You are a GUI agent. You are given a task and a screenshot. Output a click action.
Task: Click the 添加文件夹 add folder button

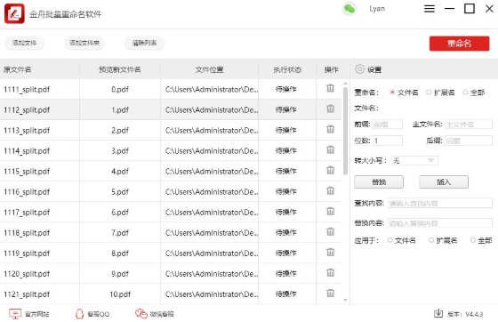(x=84, y=43)
